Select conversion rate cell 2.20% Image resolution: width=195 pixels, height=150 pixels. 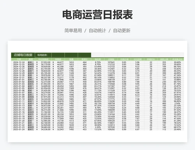click(x=98, y=127)
